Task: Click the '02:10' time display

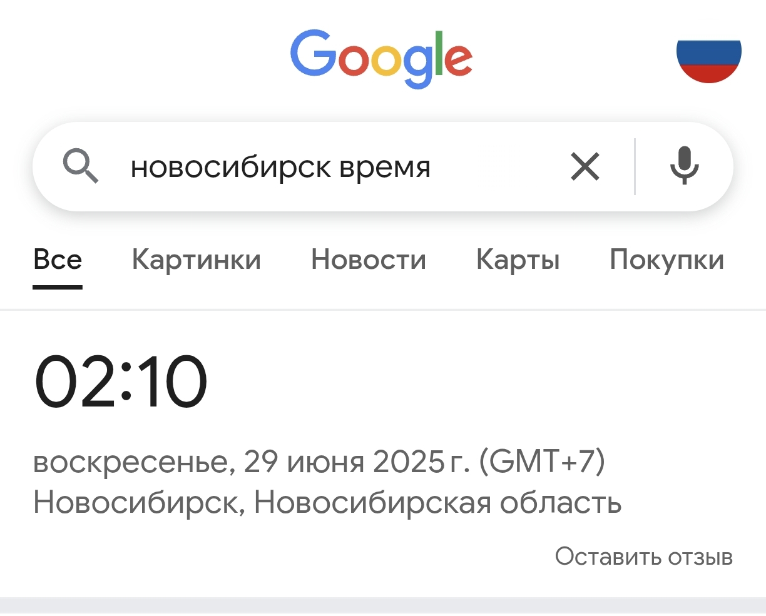Action: pos(121,383)
